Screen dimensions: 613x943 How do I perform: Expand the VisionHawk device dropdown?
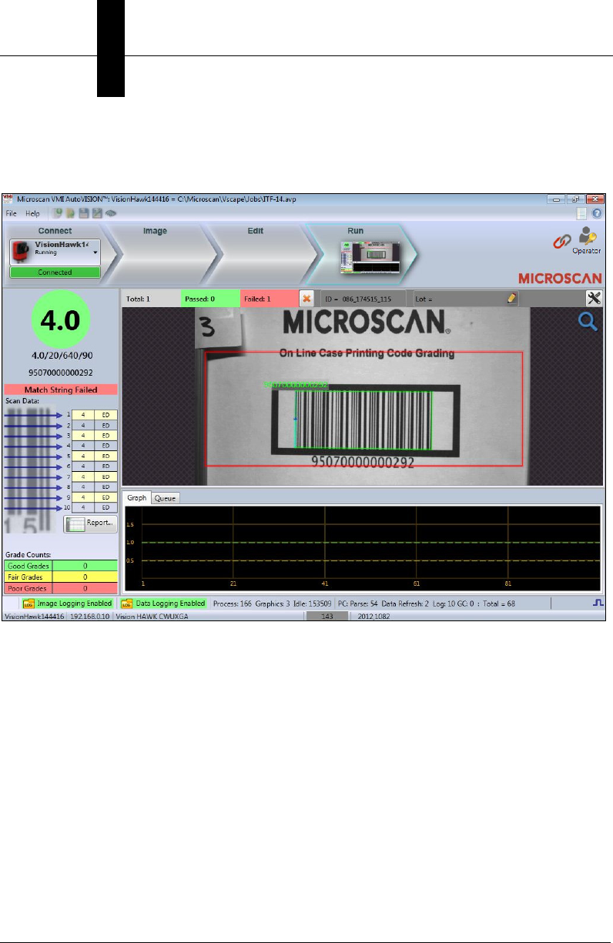click(x=95, y=252)
